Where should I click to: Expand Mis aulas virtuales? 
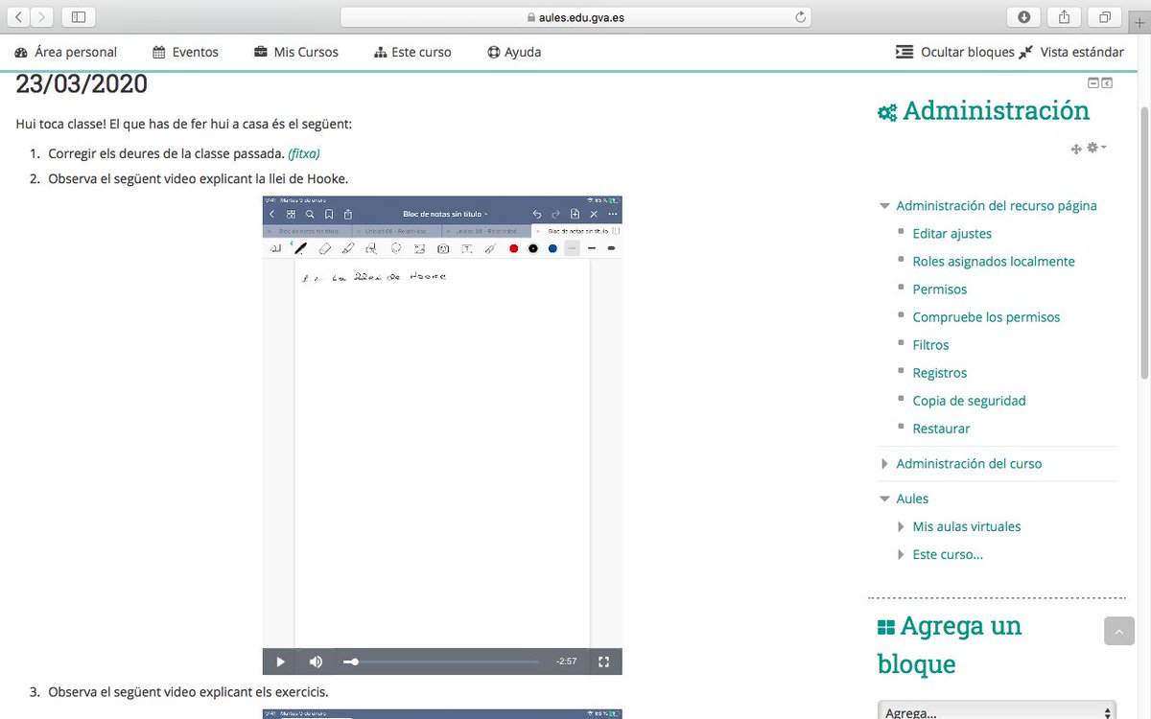coord(901,527)
